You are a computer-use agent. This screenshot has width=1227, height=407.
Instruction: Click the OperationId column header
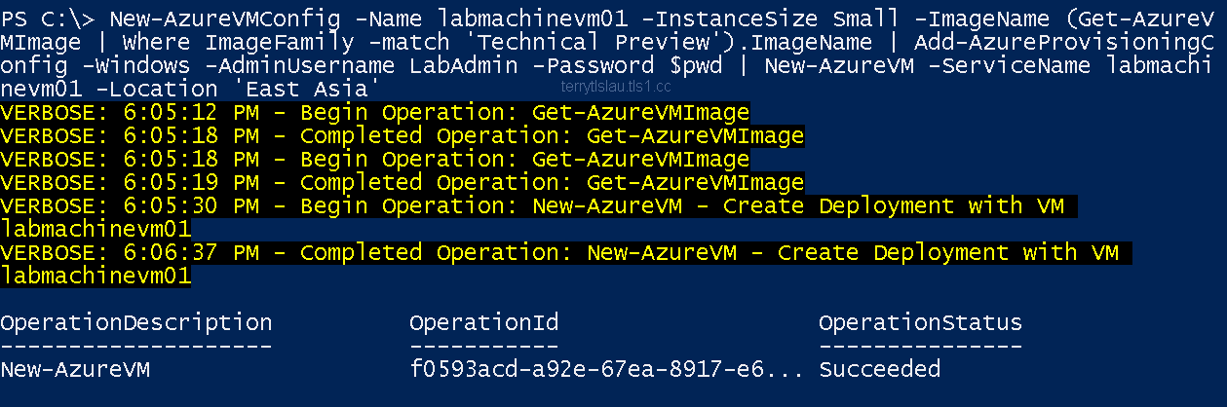[483, 322]
